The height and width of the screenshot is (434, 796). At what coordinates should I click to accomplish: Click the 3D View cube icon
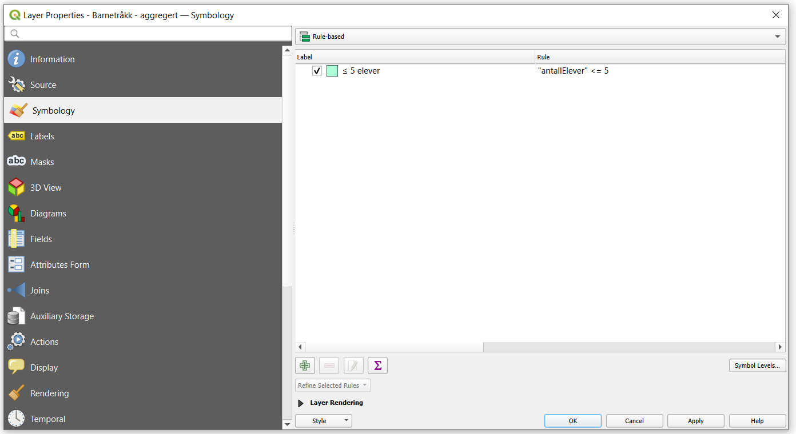coord(16,187)
